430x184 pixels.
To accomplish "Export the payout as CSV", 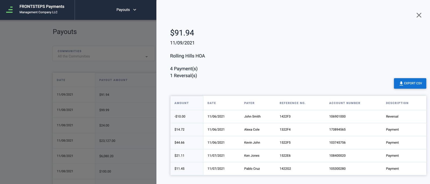I will click(x=410, y=83).
